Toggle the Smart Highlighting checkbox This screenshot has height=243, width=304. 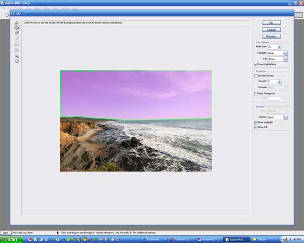coord(256,64)
